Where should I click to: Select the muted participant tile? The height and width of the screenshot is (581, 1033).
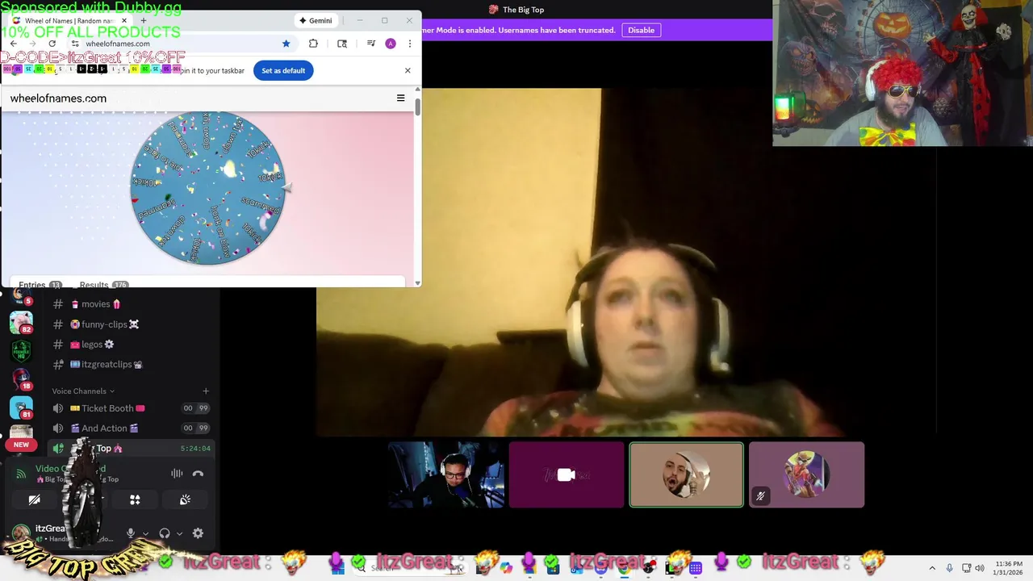click(x=806, y=474)
